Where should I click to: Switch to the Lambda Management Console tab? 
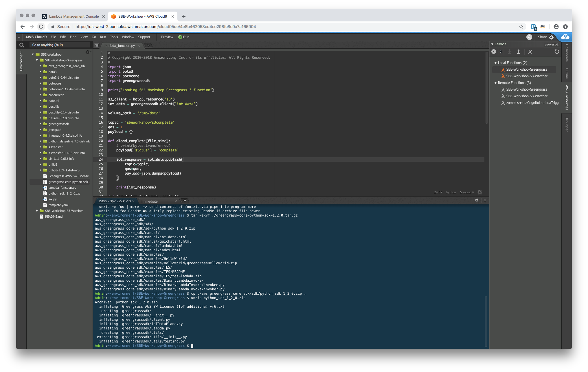pos(74,17)
